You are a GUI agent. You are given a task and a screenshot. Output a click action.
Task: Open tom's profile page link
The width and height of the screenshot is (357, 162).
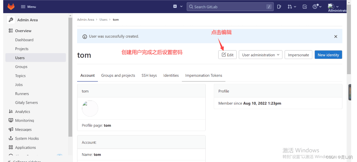point(108,126)
